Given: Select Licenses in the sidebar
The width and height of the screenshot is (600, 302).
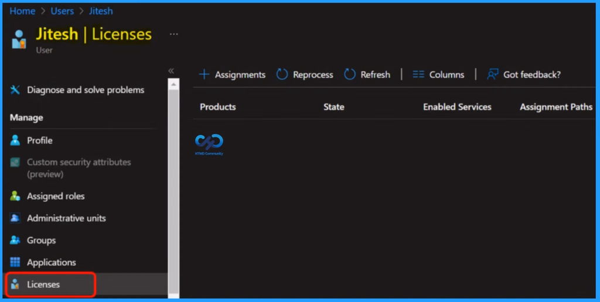Looking at the screenshot, I should click(43, 284).
